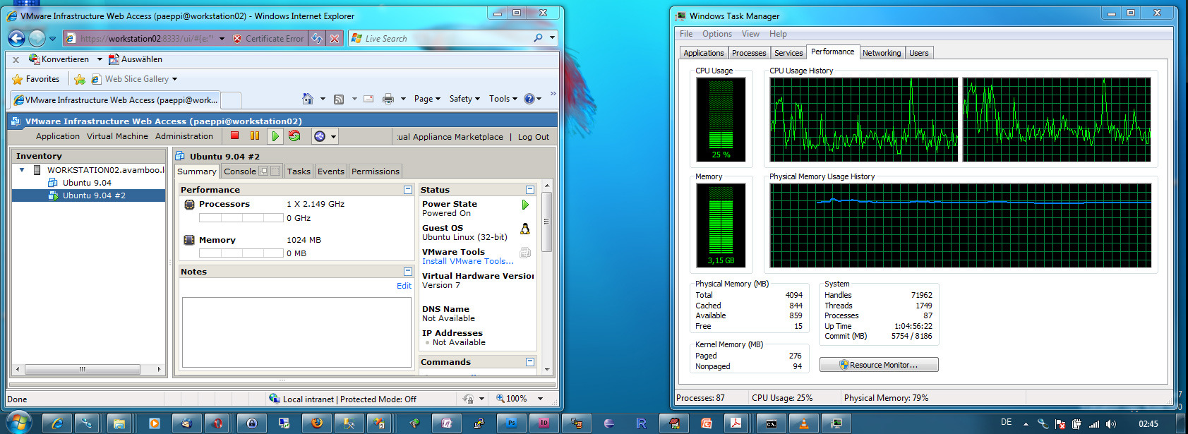
Task: Open VLC media player taskbar icon
Action: [803, 423]
